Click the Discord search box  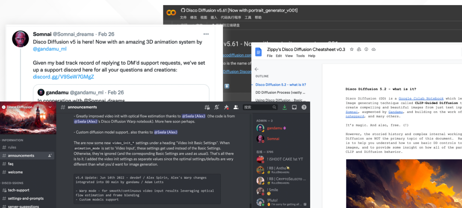coord(260,107)
